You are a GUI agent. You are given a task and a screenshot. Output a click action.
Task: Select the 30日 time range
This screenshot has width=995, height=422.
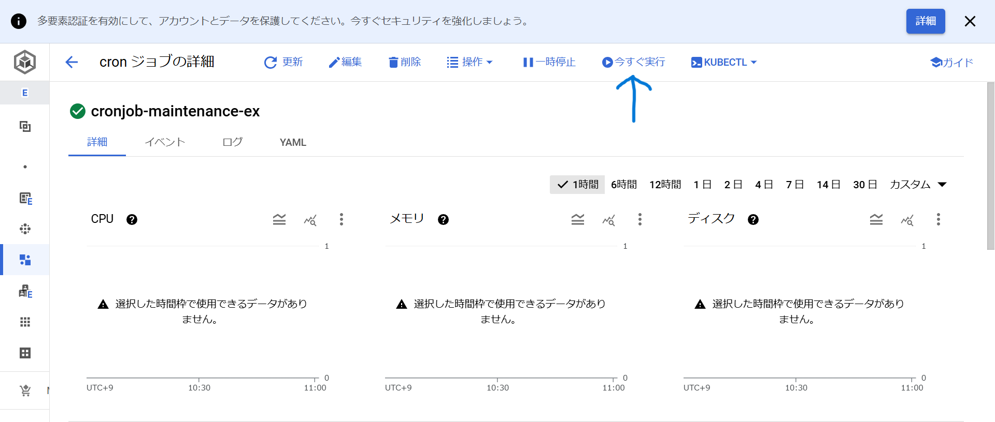pyautogui.click(x=865, y=185)
